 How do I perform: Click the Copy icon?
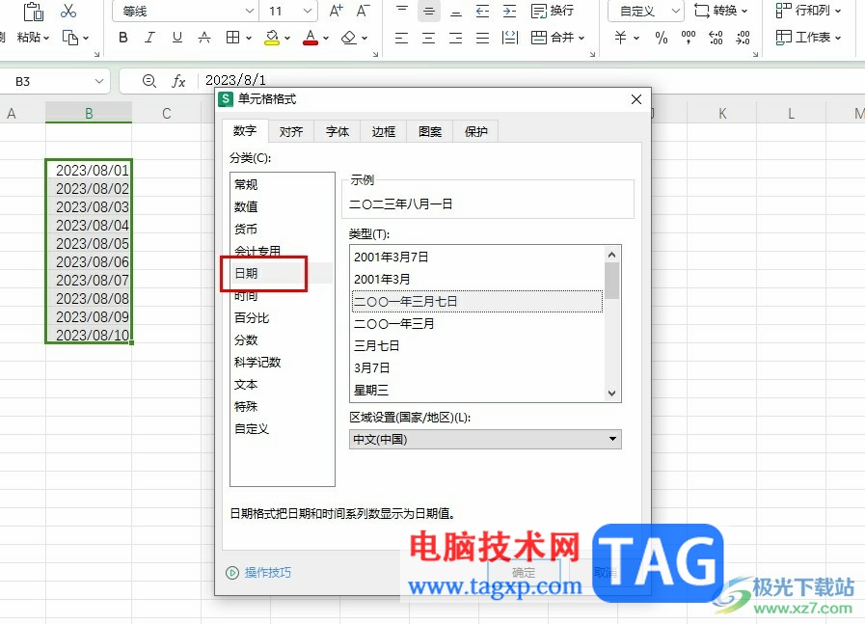70,38
